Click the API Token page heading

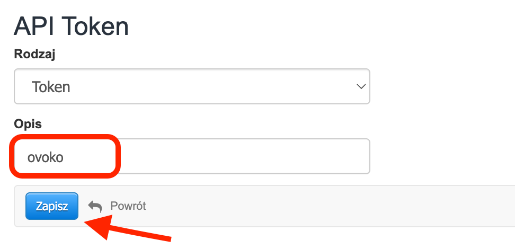coord(71,26)
